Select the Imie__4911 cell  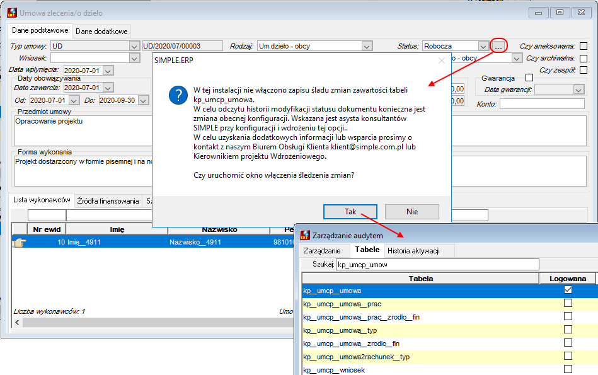(x=117, y=242)
